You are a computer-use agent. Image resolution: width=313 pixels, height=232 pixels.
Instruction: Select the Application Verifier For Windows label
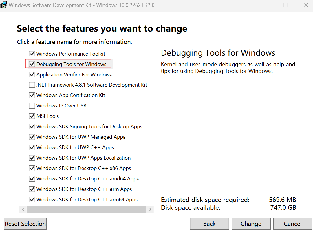tap(74, 75)
